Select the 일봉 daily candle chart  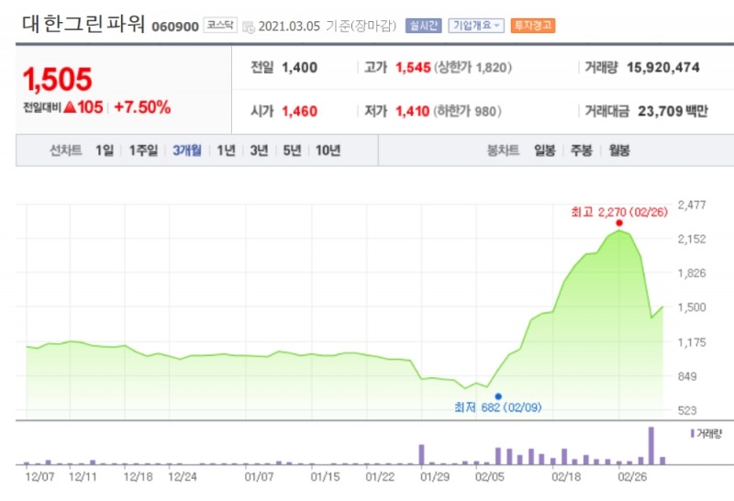[545, 150]
